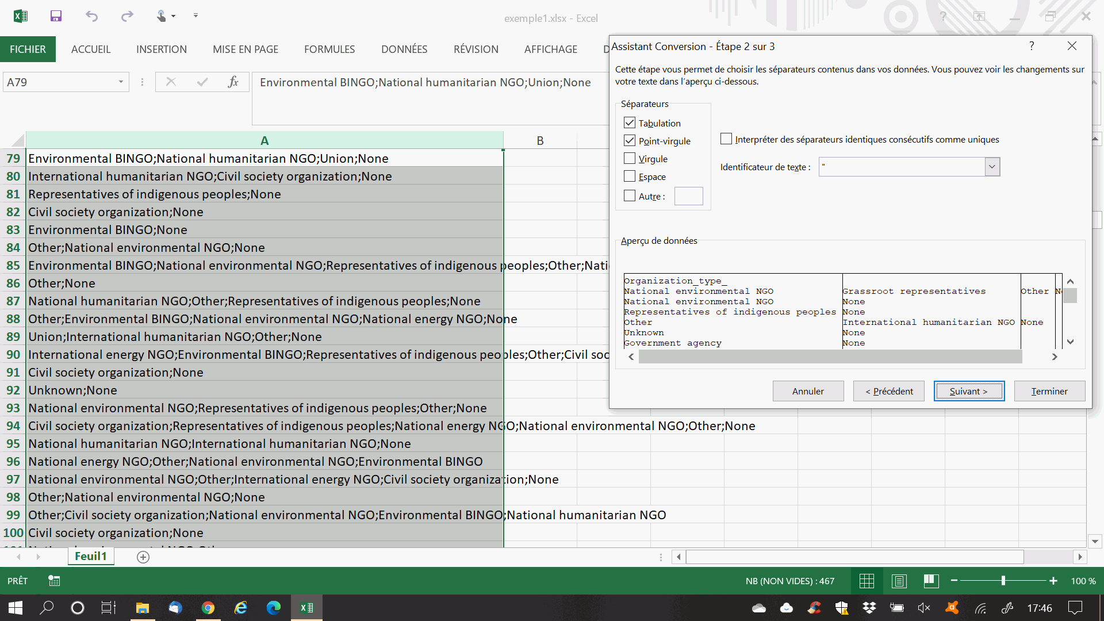Open Chrome from the taskbar
This screenshot has width=1104, height=621.
coord(208,608)
